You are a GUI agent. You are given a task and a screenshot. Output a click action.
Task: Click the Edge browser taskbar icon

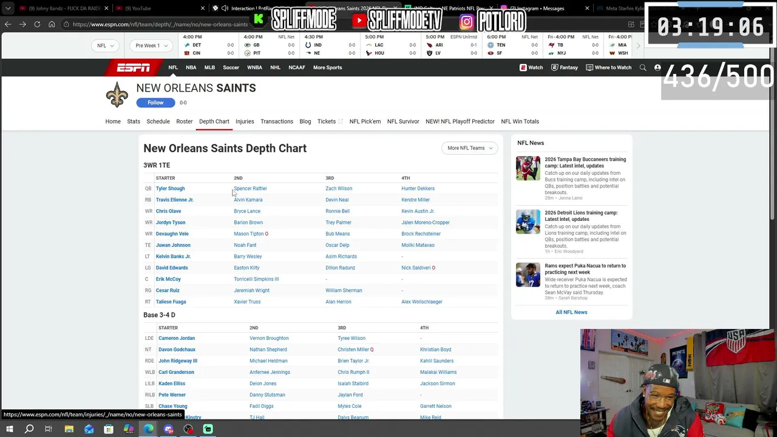click(148, 429)
